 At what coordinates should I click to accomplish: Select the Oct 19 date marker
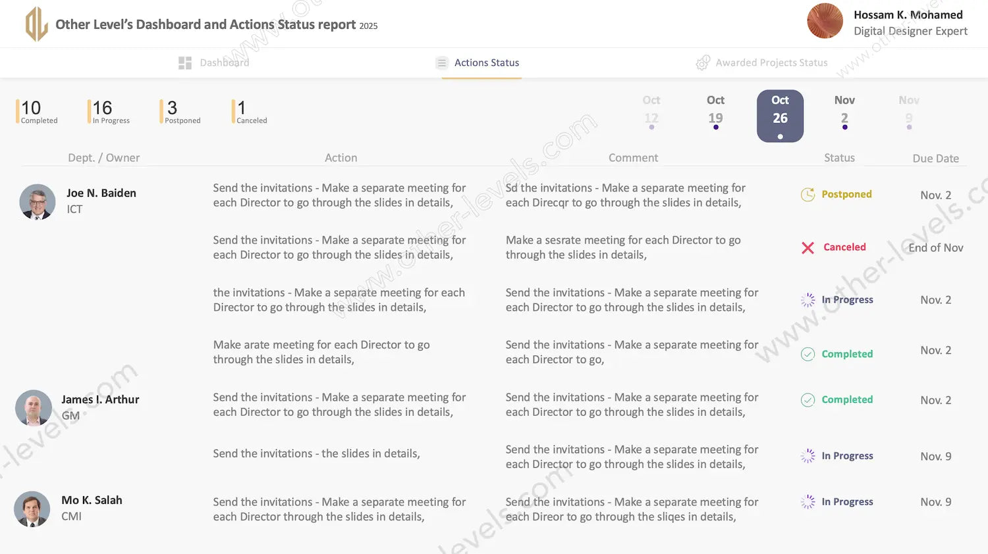point(715,111)
